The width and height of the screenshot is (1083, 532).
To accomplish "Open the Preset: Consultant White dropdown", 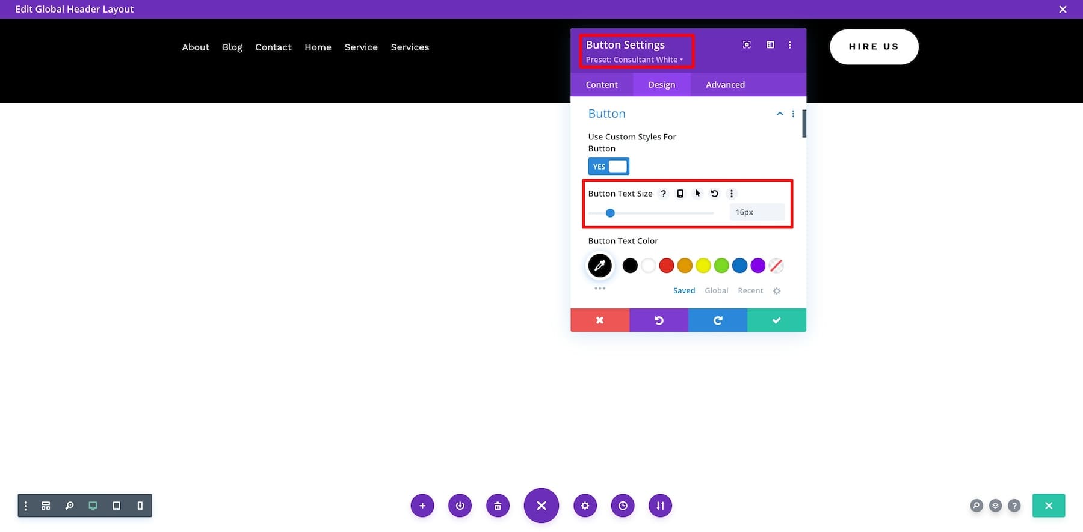I will (634, 60).
